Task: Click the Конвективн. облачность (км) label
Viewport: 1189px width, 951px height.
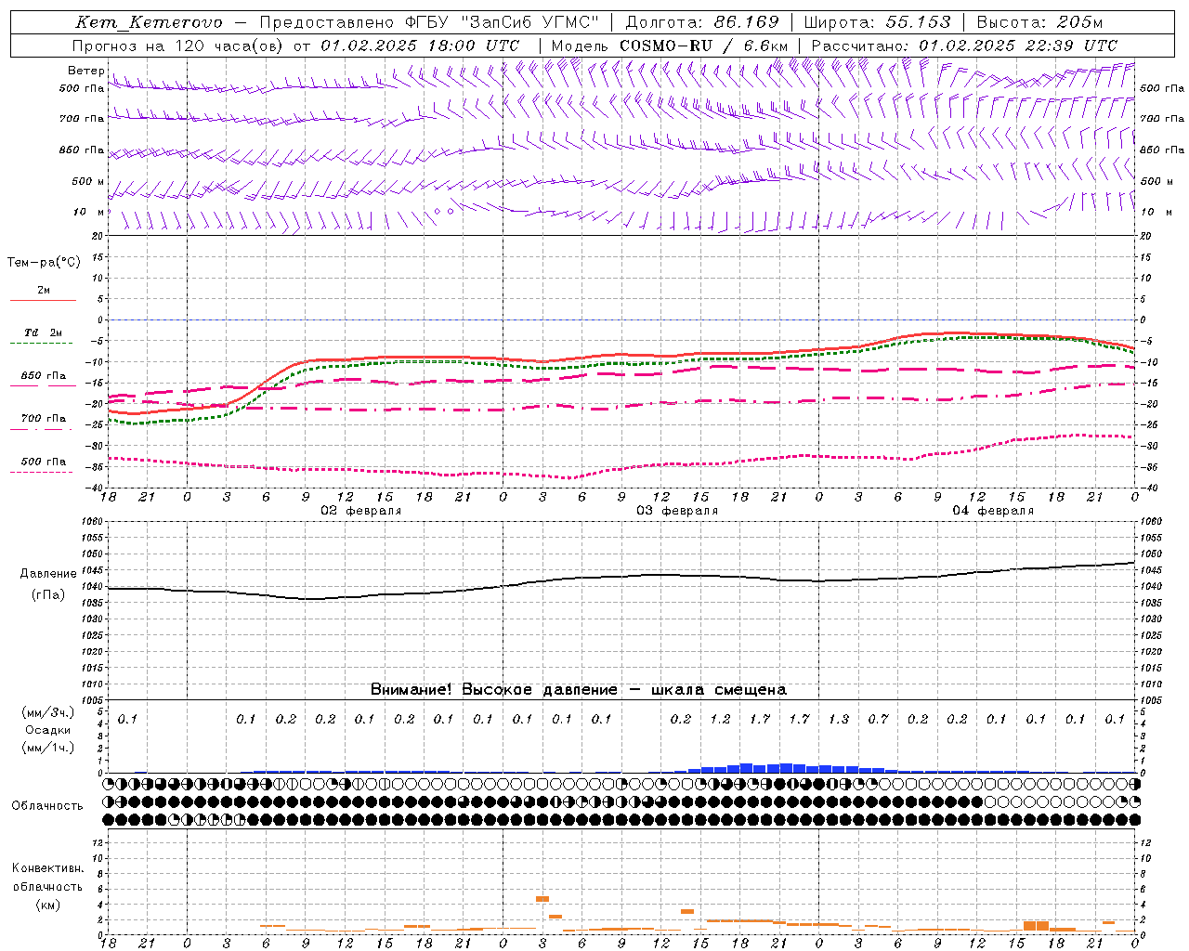Action: [47, 887]
